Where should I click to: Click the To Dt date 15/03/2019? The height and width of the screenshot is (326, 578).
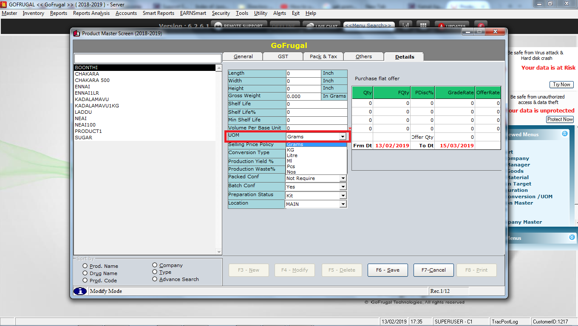[456, 145]
